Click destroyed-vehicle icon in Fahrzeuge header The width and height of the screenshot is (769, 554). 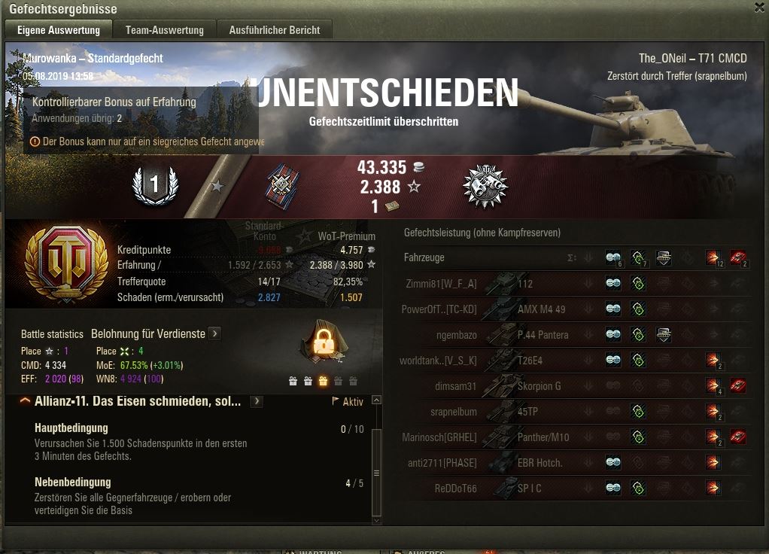coord(738,257)
